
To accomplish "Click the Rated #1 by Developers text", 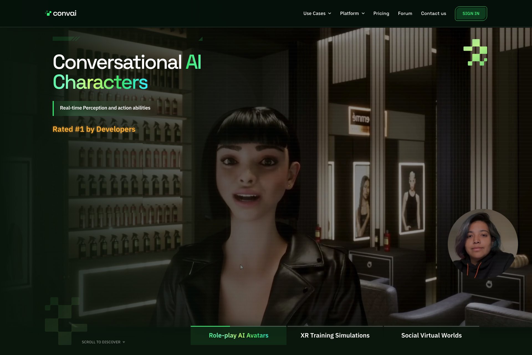I will tap(94, 129).
